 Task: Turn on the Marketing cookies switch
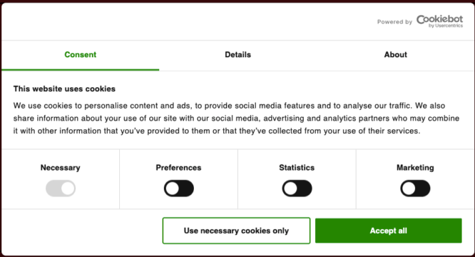point(415,188)
